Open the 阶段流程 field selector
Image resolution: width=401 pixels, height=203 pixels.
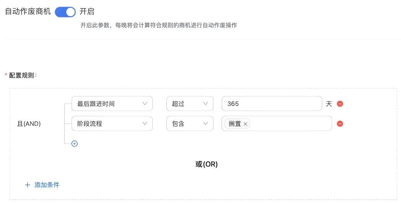(x=112, y=124)
